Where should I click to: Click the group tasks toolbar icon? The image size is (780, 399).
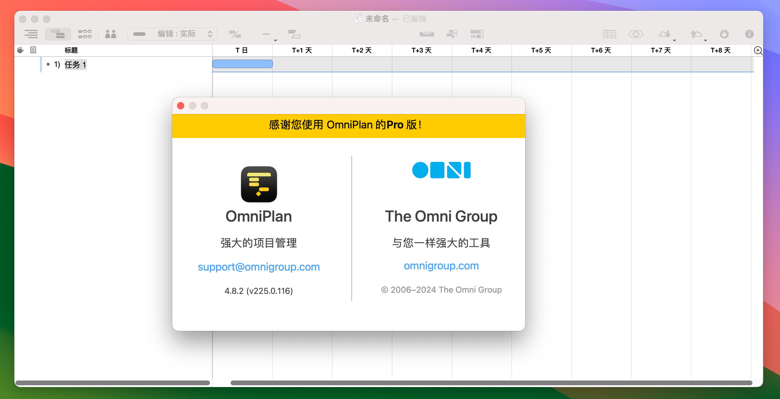tap(294, 34)
